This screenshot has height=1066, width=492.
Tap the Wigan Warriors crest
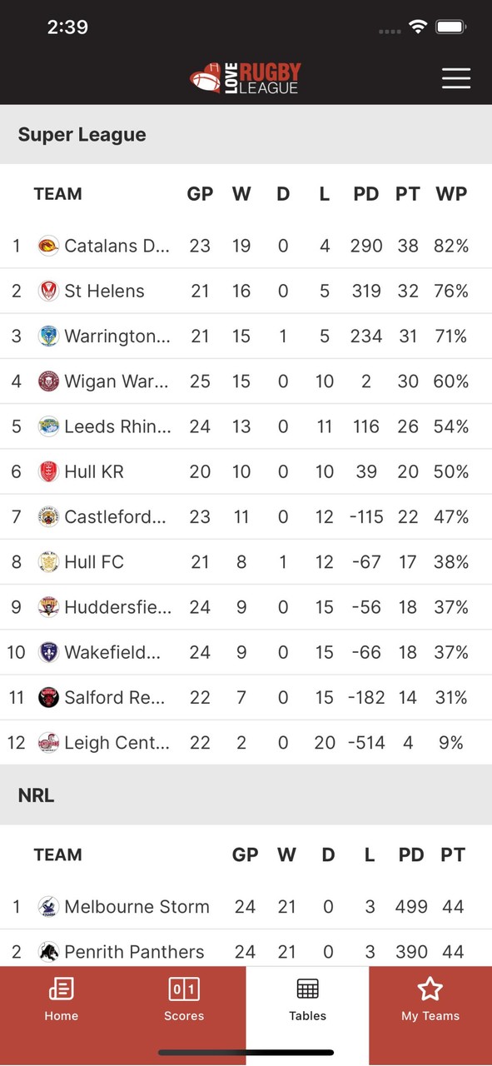click(49, 381)
